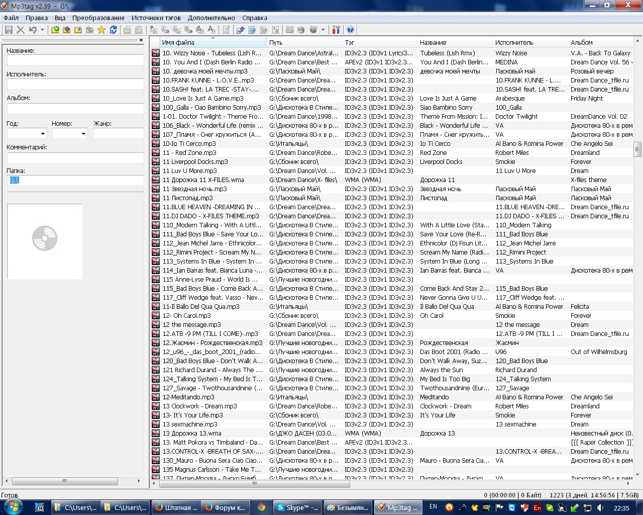Open the Преобразование menu
This screenshot has width=643, height=515.
(x=98, y=18)
